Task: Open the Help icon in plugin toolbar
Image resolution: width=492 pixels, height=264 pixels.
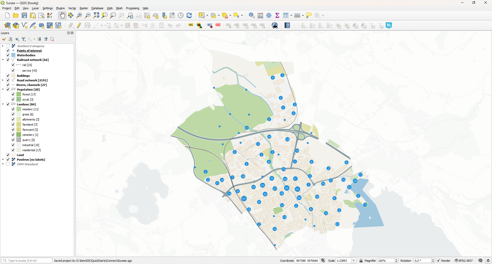Action: click(x=287, y=25)
